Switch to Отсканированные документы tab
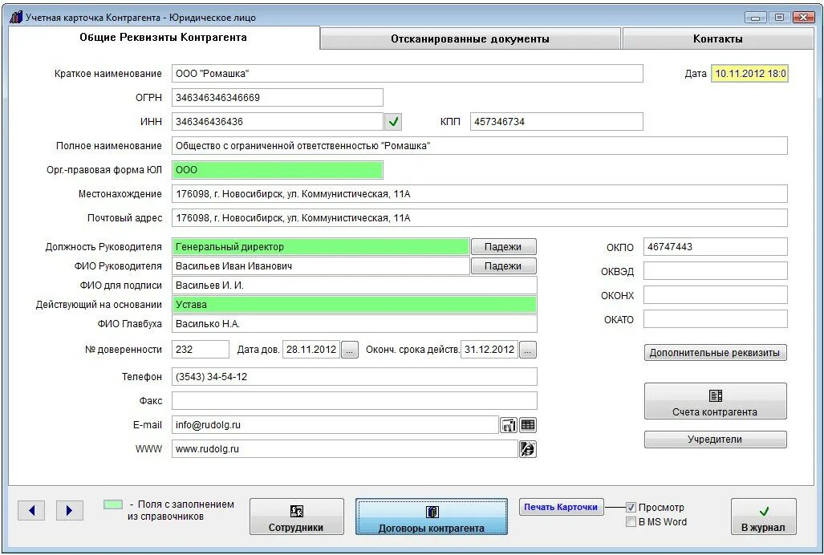This screenshot has width=824, height=555. point(470,38)
